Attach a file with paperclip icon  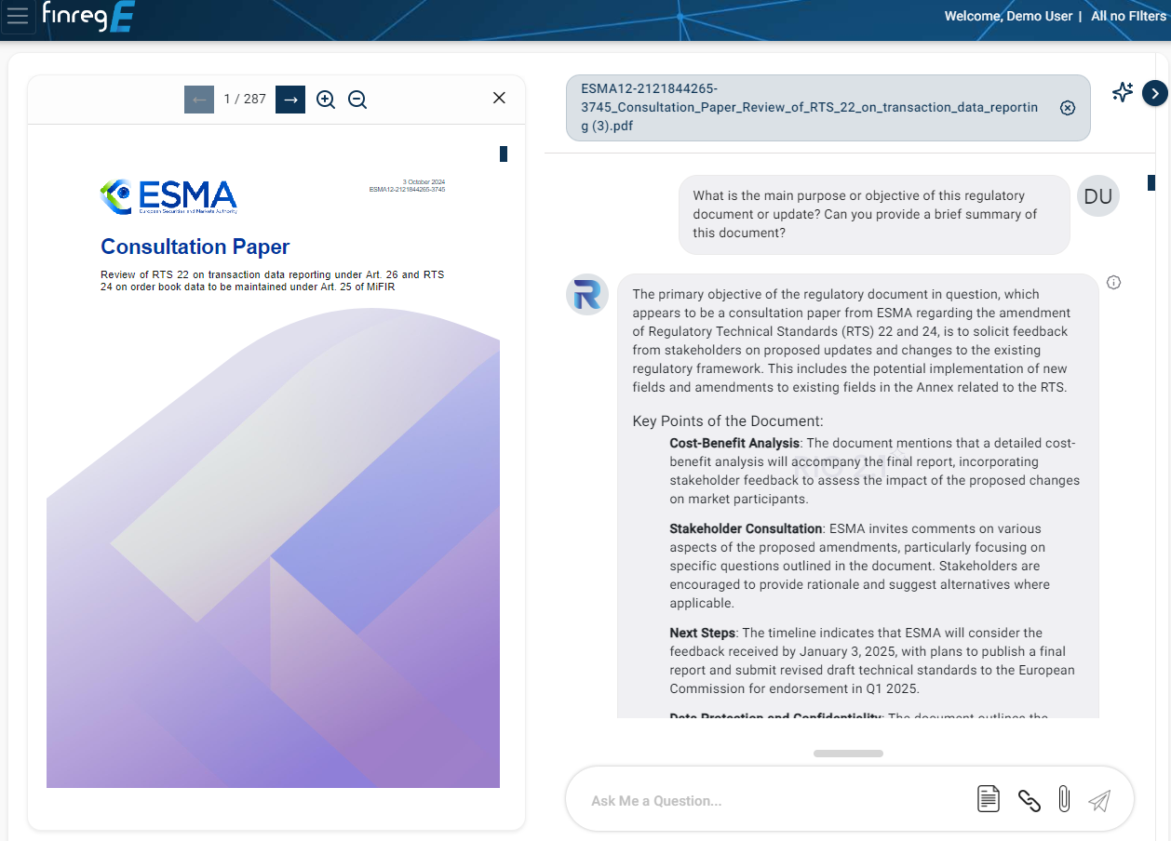(1064, 798)
